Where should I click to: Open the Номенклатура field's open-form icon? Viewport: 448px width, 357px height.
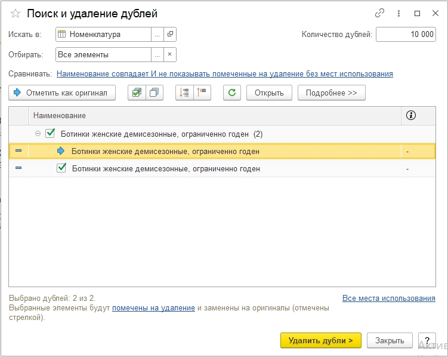[x=170, y=34]
